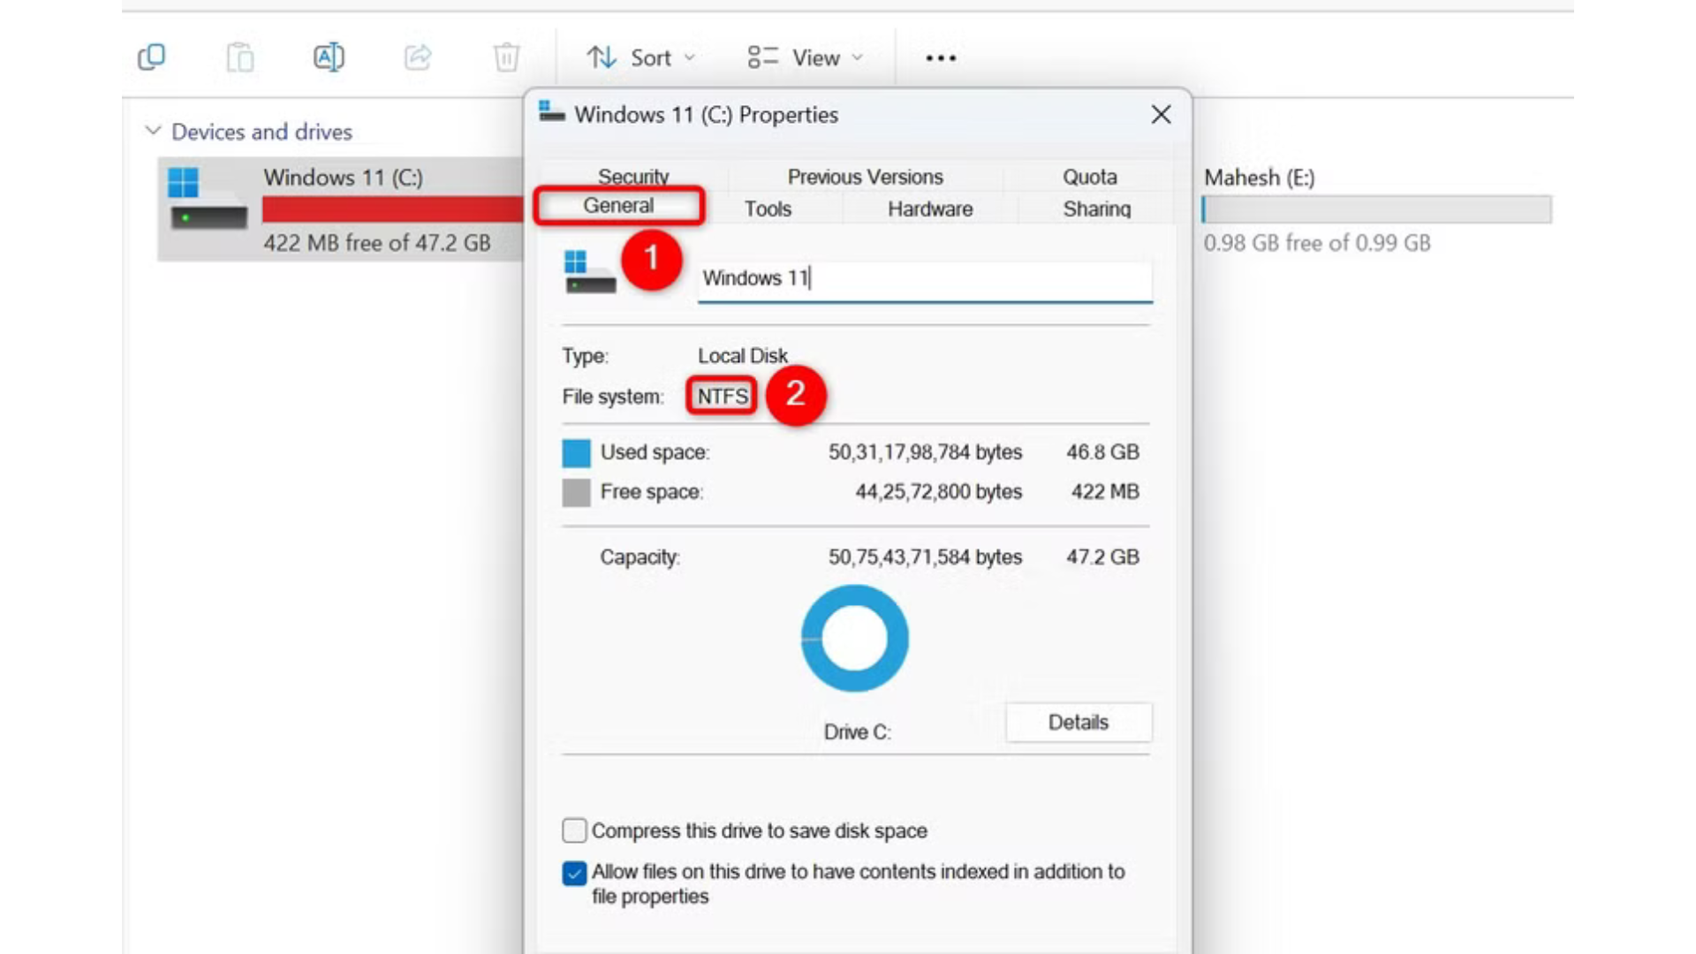
Task: Click the Drive C usage donut chart
Action: tap(854, 639)
